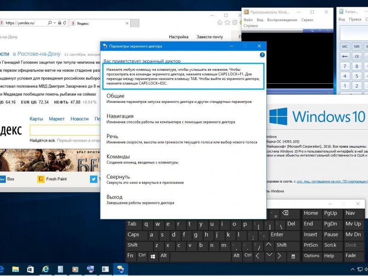The image size is (368, 276).
Task: Open the Новости link above search box
Action: tap(80, 119)
